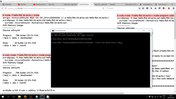
Task: Click the volume speaker tray icon
Action: point(158,97)
